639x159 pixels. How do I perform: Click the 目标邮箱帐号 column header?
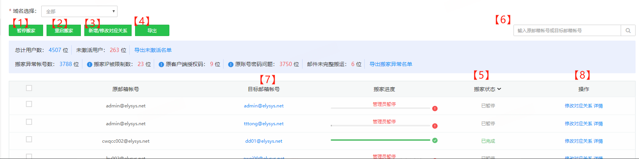tap(264, 89)
